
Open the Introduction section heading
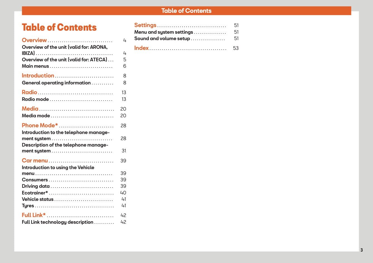(x=38, y=76)
